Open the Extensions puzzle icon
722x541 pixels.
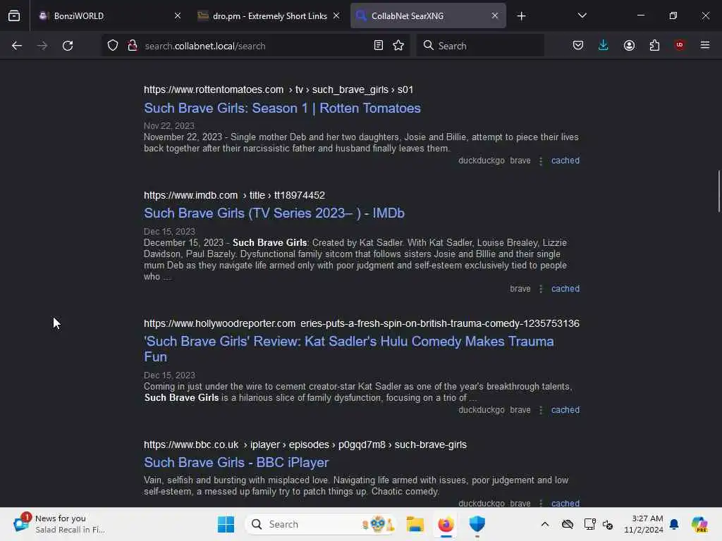(x=654, y=46)
